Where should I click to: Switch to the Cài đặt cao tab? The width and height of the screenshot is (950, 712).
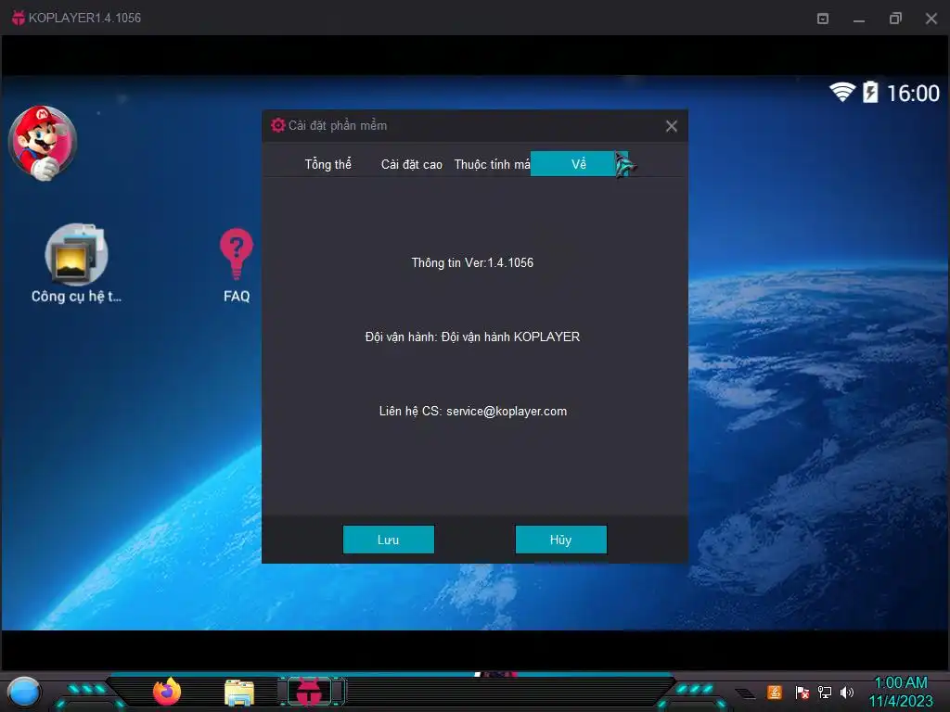click(x=411, y=164)
